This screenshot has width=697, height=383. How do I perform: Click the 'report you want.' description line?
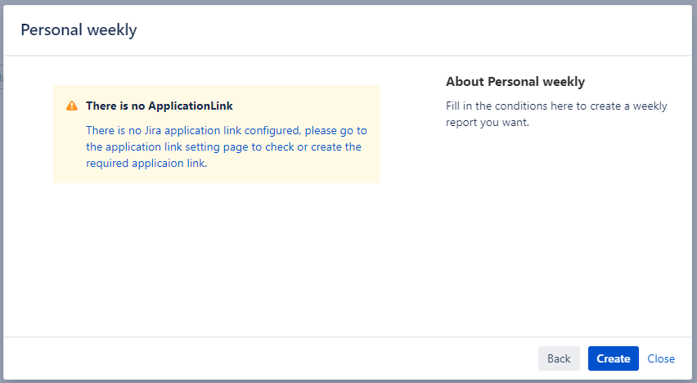[x=488, y=123]
